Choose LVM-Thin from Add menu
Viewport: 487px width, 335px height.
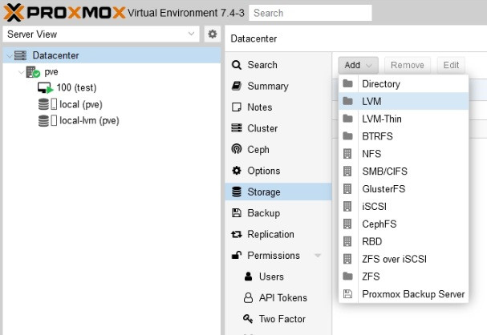(x=404, y=119)
